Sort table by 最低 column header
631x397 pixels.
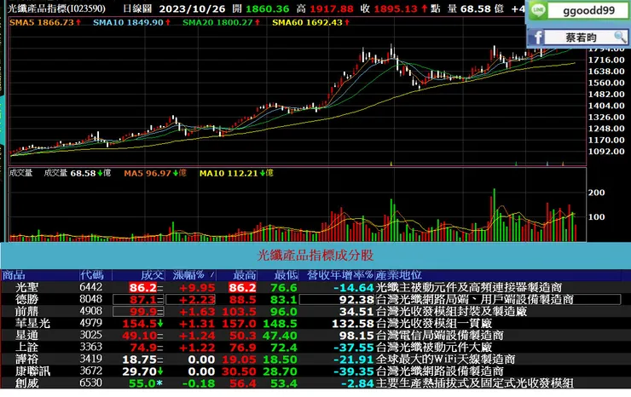pos(286,275)
